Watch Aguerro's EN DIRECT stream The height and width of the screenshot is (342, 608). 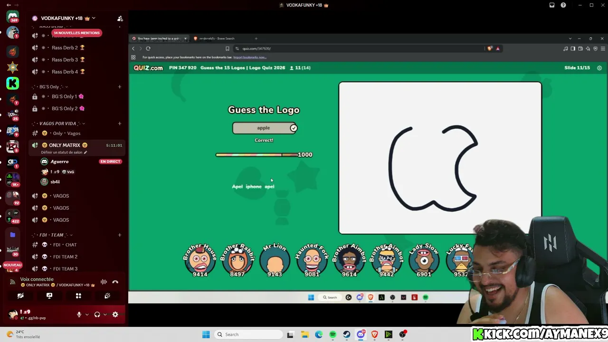point(111,161)
